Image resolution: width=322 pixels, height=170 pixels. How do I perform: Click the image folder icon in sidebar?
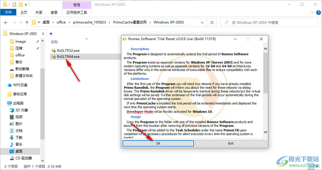click(x=12, y=41)
